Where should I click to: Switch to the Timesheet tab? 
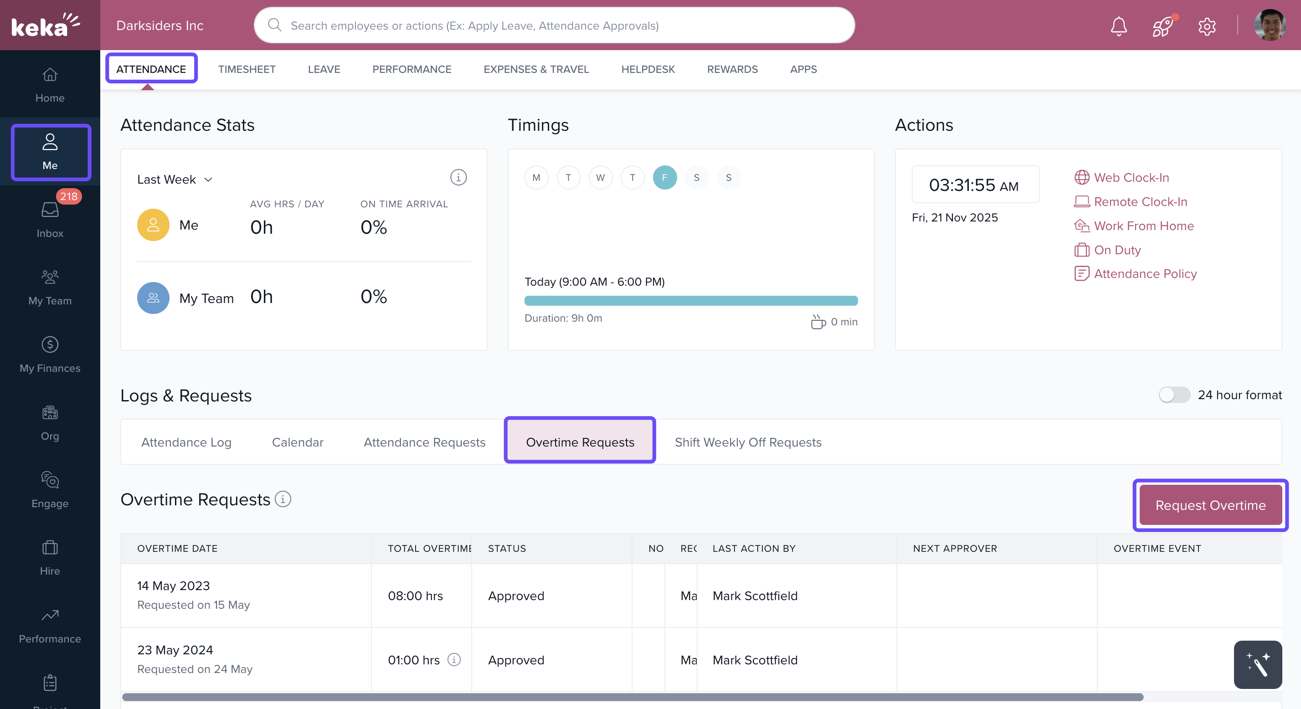coord(247,69)
